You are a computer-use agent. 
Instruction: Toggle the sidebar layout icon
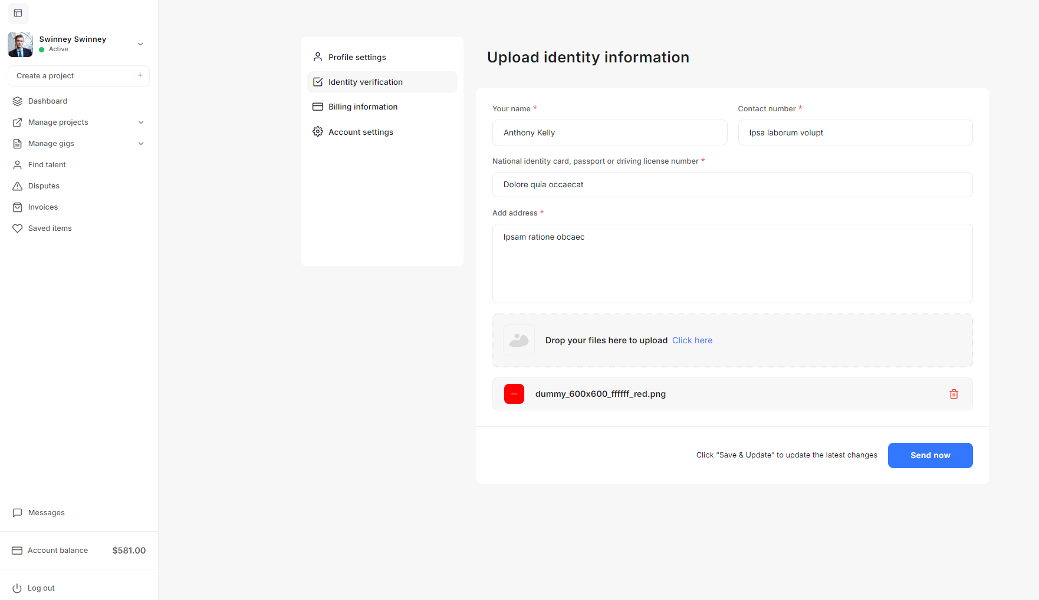click(18, 13)
